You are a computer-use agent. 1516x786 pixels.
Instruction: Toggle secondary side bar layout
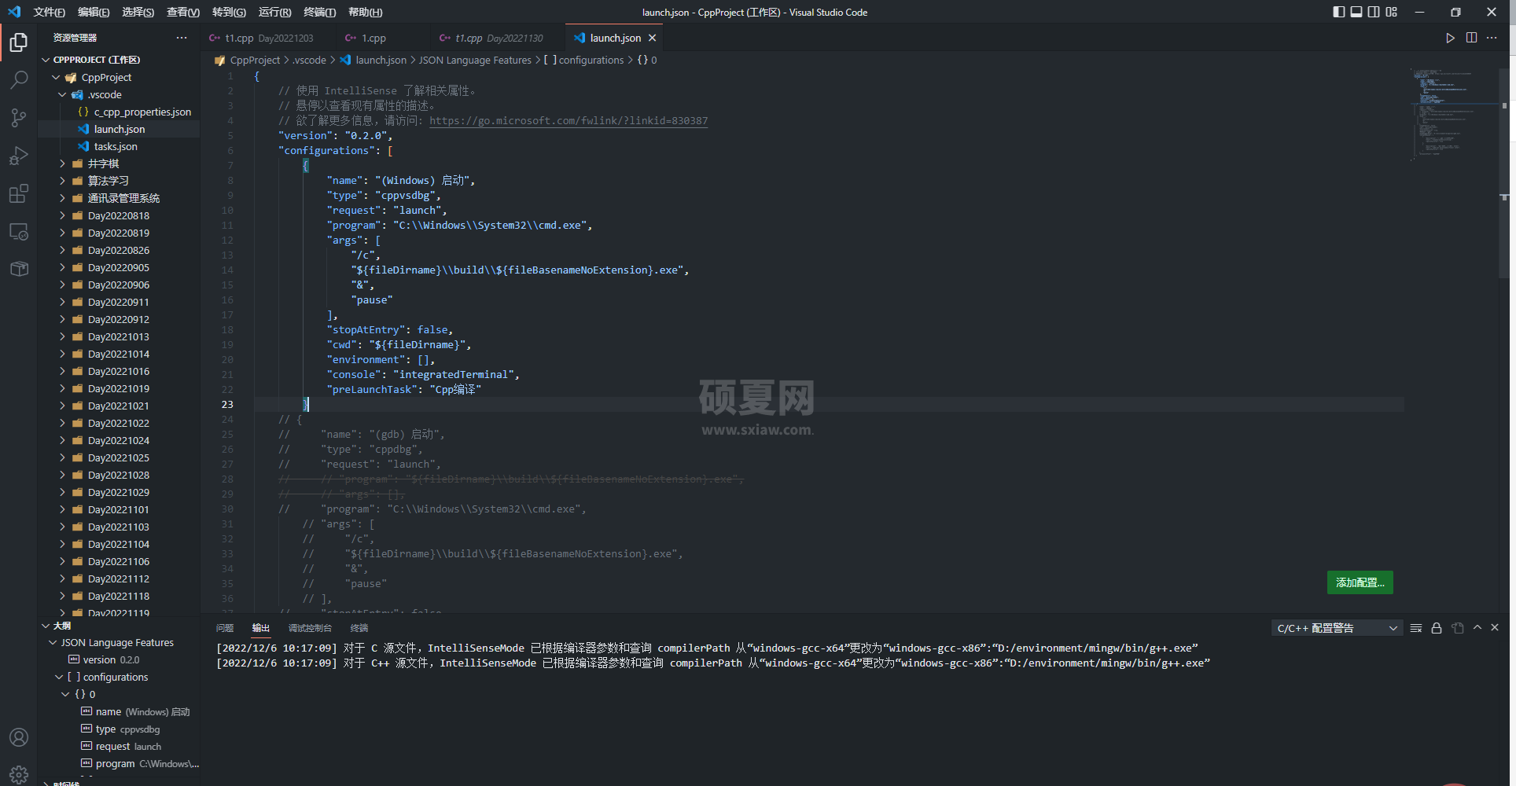point(1374,12)
